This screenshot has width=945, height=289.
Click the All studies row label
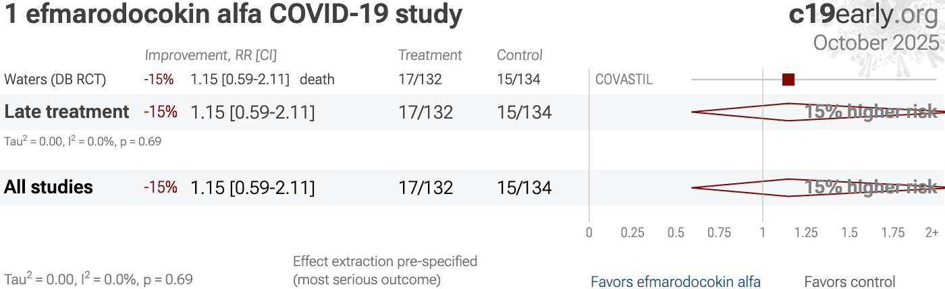pyautogui.click(x=49, y=187)
